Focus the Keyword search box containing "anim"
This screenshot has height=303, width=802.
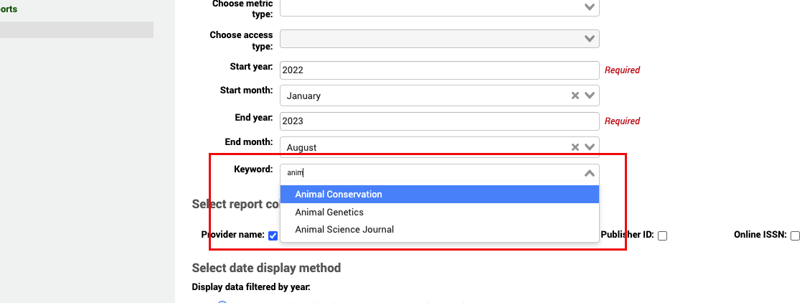pos(430,173)
